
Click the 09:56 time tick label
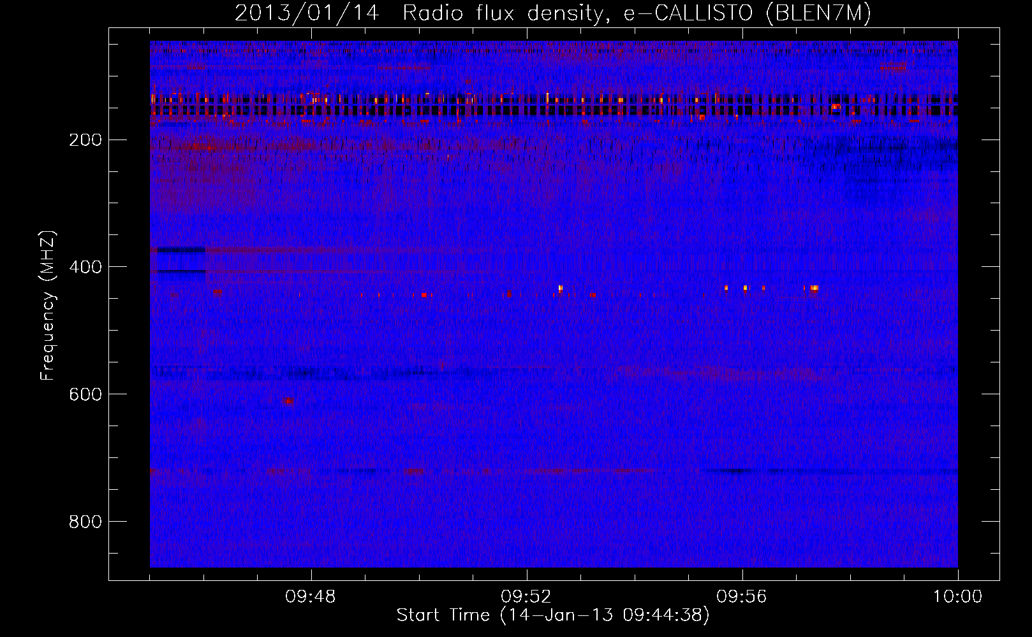point(742,597)
